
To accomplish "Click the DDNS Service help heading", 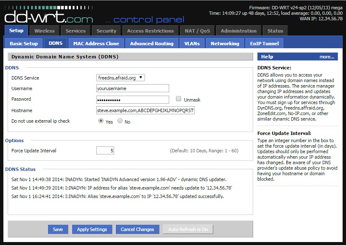I will [274, 68].
